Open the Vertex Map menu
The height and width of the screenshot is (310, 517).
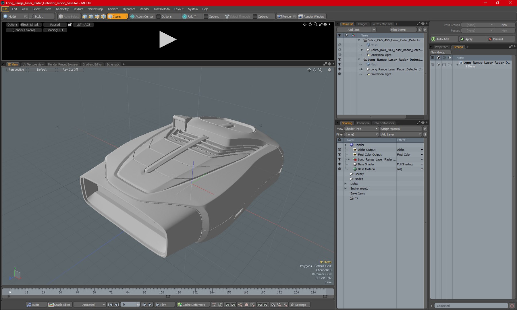pos(95,9)
